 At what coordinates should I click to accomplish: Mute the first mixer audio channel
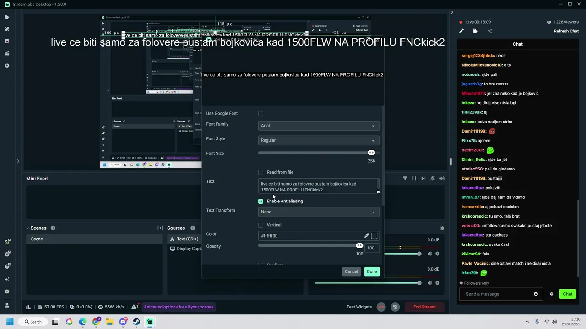[x=430, y=254]
